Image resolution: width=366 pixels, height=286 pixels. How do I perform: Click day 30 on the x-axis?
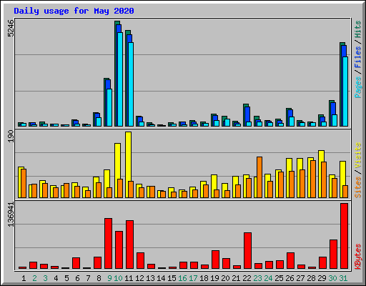tap(332, 278)
